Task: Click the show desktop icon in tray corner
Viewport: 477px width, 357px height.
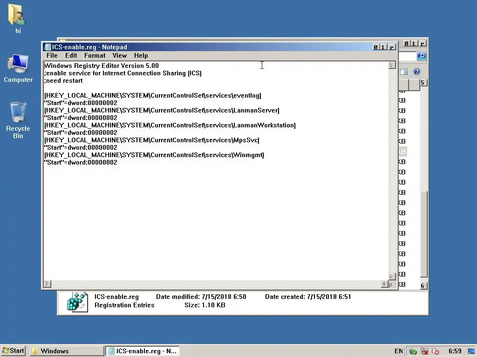Action: coord(472,351)
